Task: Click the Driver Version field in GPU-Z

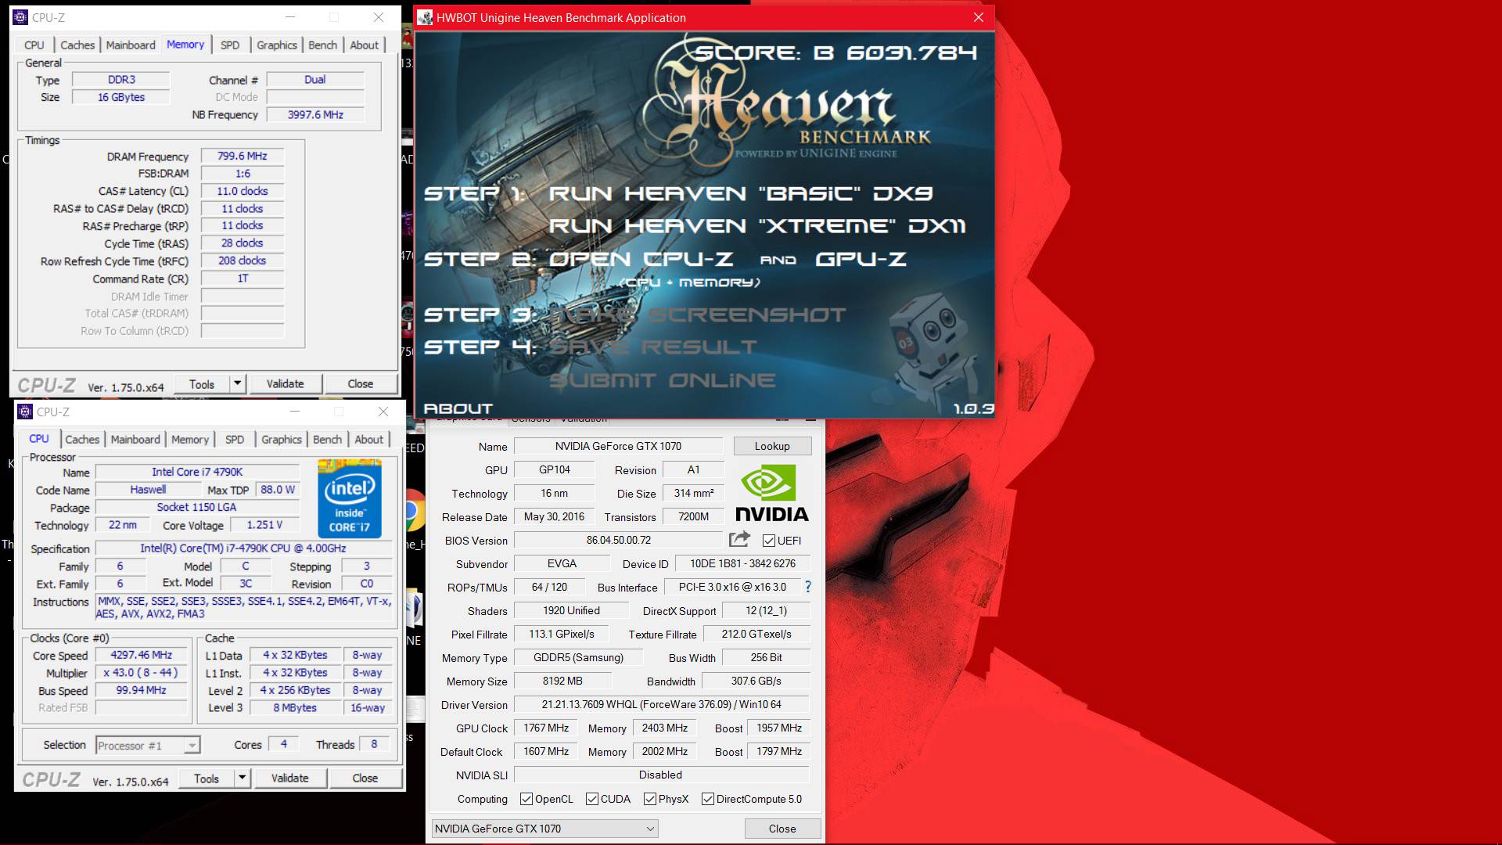Action: point(661,704)
